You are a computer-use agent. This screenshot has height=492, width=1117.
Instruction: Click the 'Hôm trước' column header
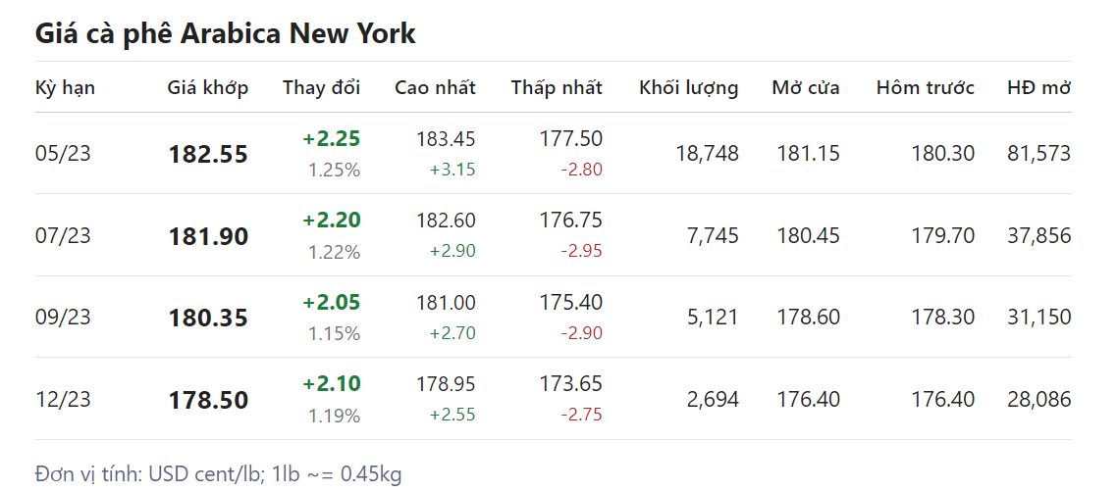coord(925,87)
